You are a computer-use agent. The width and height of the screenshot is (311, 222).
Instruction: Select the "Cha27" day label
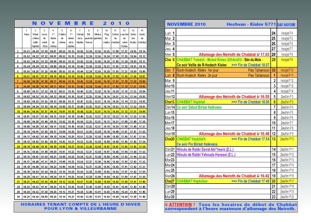click(170, 181)
